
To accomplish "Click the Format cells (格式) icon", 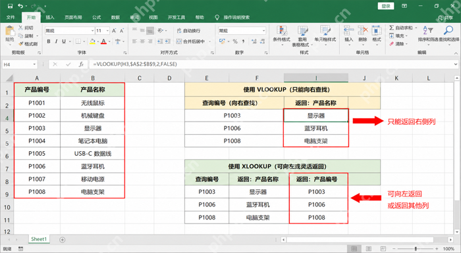I will (377, 30).
